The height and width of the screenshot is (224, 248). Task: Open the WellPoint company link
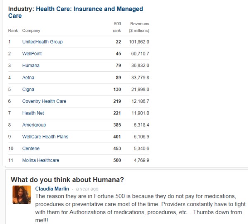(x=32, y=54)
